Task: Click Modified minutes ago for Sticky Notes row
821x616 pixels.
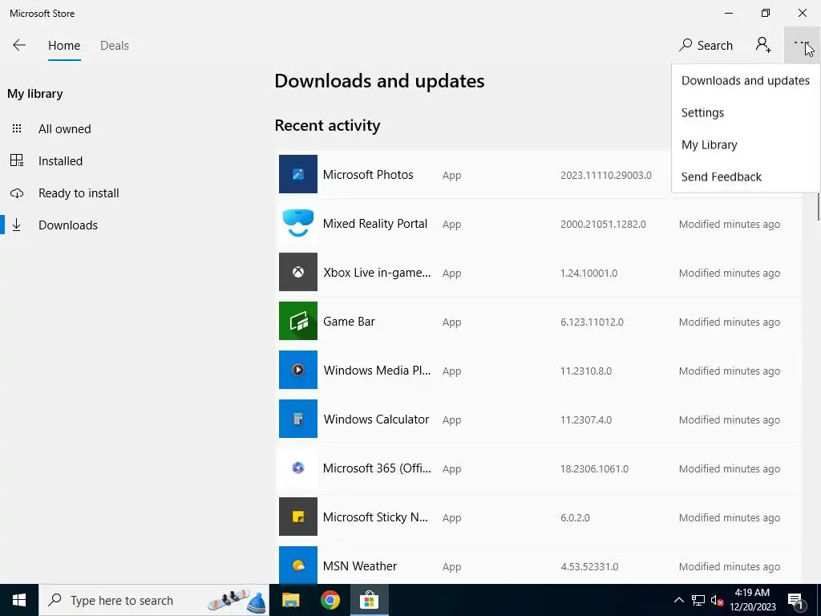Action: (x=730, y=517)
